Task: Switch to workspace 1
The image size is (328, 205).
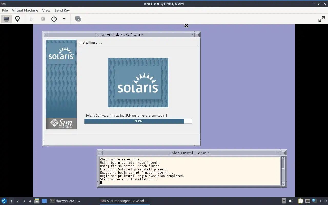Action: click(11, 201)
